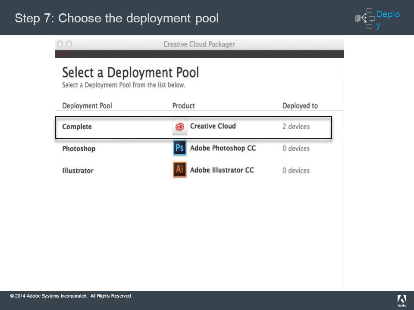Screen dimensions: 414x310
Task: Click the 2 devices count
Action: pyautogui.click(x=296, y=127)
